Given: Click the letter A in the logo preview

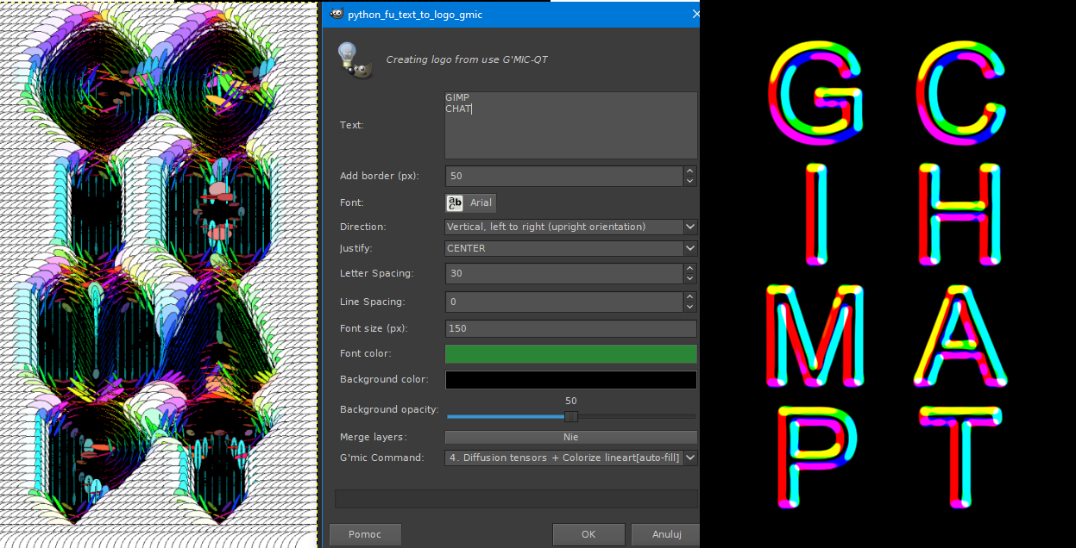Looking at the screenshot, I should point(960,336).
